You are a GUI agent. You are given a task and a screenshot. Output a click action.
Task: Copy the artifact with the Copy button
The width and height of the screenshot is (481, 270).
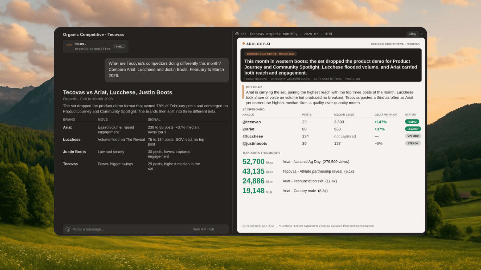(x=412, y=34)
